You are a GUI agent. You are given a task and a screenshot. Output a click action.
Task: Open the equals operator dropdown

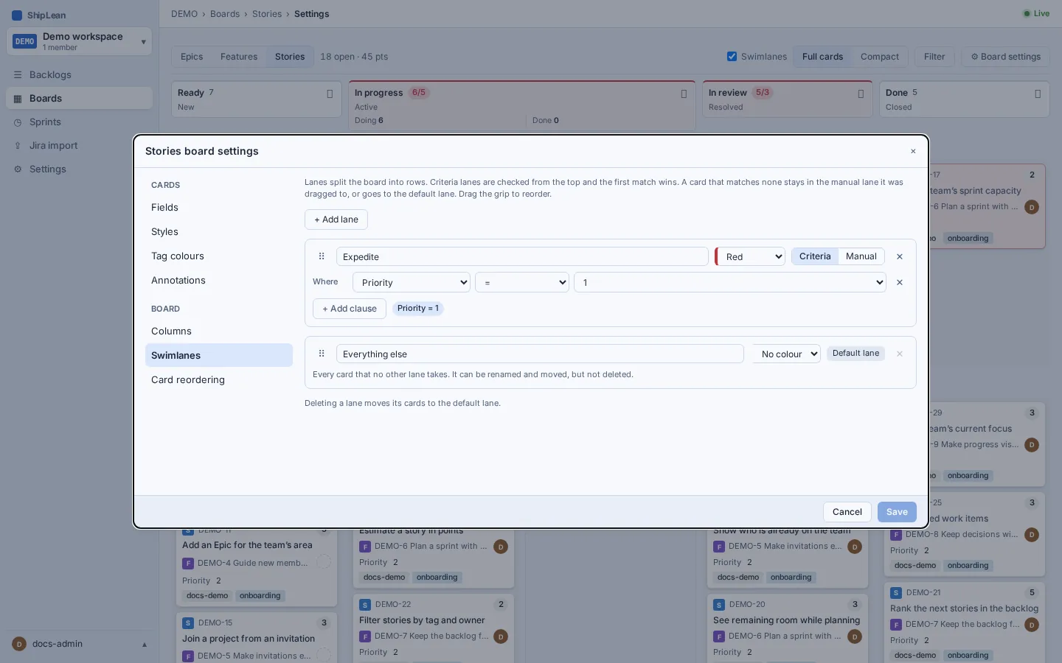click(x=522, y=282)
